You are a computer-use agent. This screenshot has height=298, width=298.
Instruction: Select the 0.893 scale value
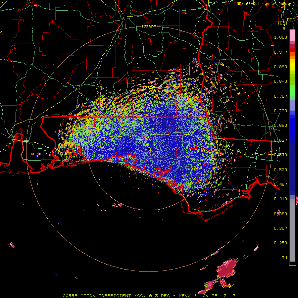click(280, 67)
